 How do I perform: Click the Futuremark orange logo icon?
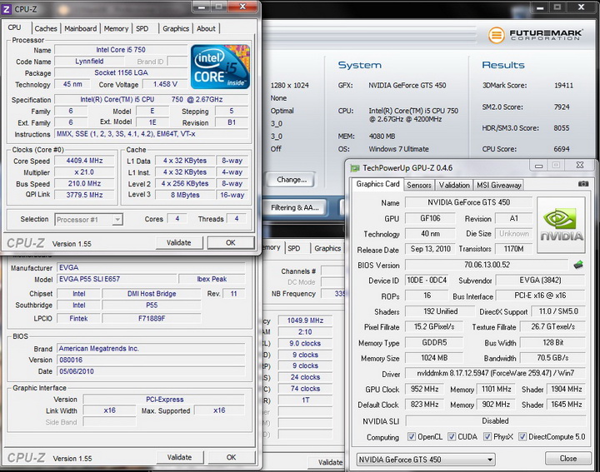(496, 35)
